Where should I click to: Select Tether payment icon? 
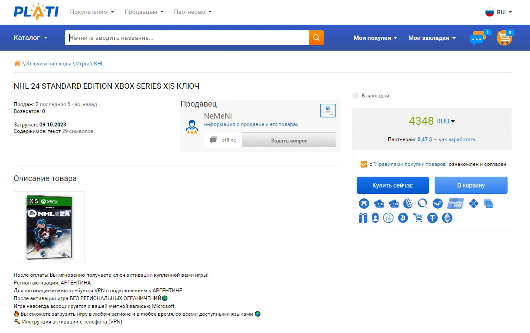432,218
